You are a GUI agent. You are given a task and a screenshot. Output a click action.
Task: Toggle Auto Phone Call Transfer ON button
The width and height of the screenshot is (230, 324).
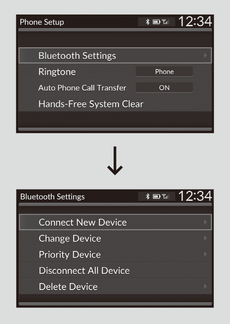point(164,88)
